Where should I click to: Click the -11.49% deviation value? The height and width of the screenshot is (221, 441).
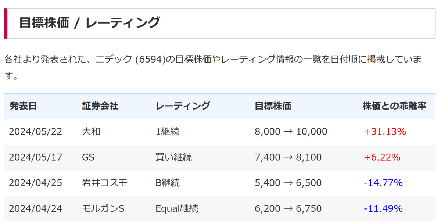pyautogui.click(x=383, y=208)
